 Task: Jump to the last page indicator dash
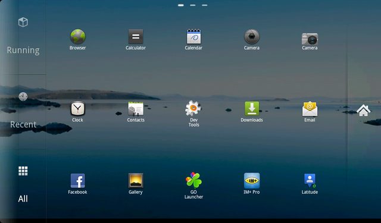click(205, 5)
